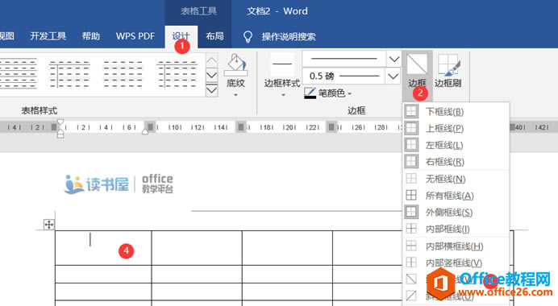Click the third cell in first row
The image size is (558, 306).
point(288,248)
